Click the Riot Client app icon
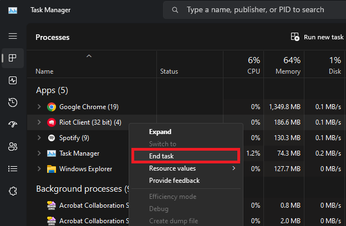 point(52,122)
